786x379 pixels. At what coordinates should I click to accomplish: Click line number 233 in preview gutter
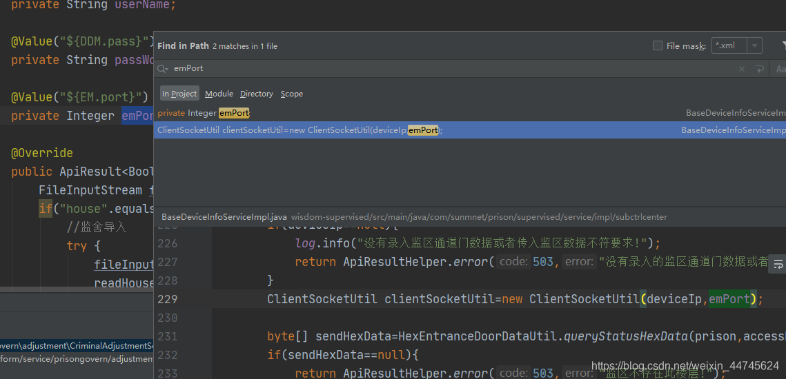(168, 373)
